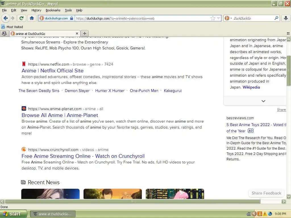Open the Most Visited bookmarks folder
Image resolution: width=291 pixels, height=218 pixels.
click(x=12, y=27)
